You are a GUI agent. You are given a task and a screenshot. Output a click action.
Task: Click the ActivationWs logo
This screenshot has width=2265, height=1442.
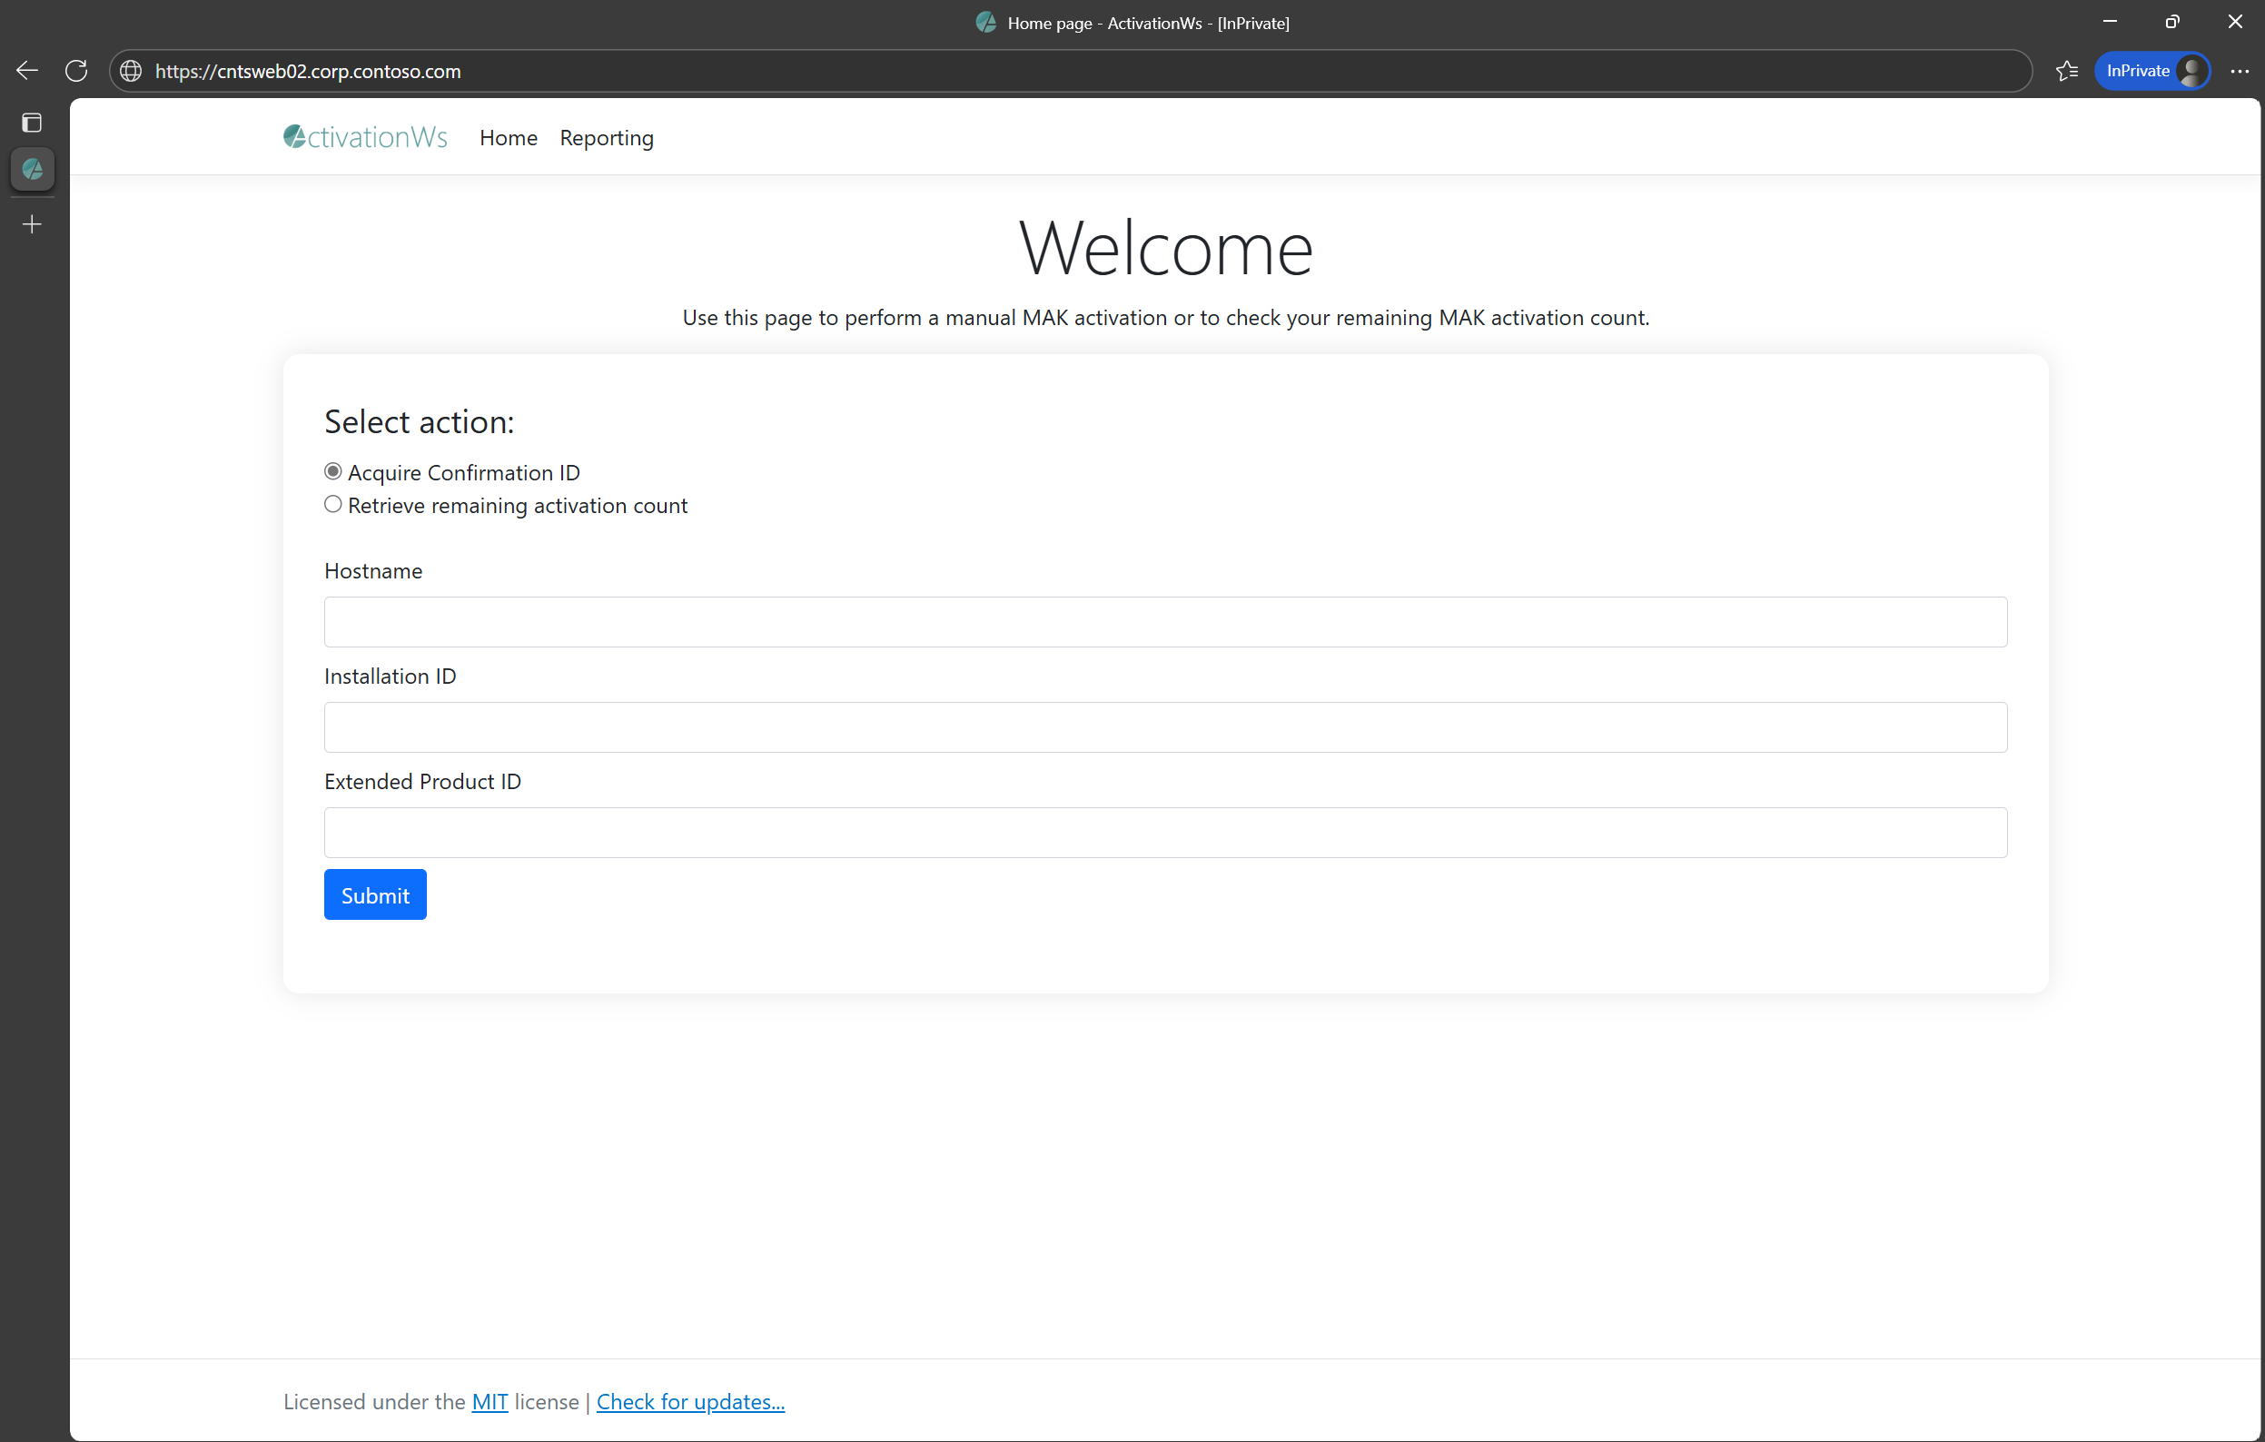point(365,137)
